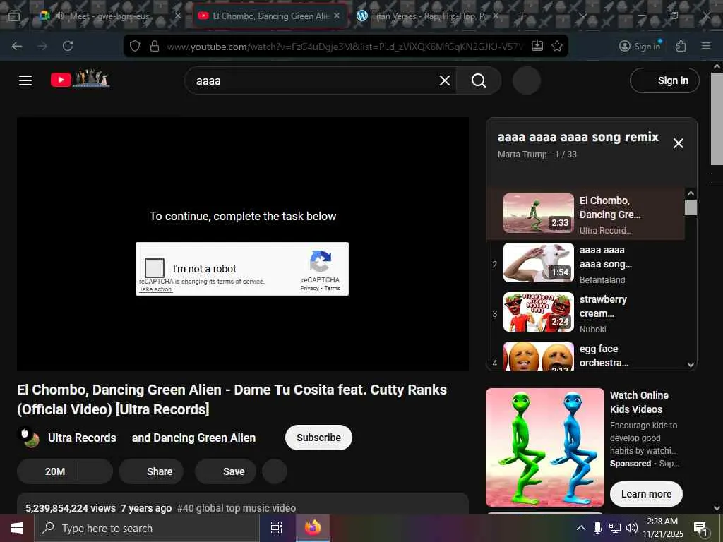Open the dancing aliens ad thumbnail
723x542 pixels.
pos(545,447)
